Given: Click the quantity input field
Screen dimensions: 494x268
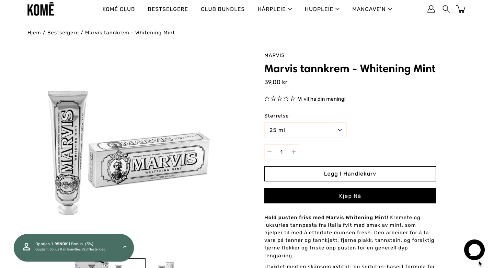Looking at the screenshot, I should (x=282, y=152).
